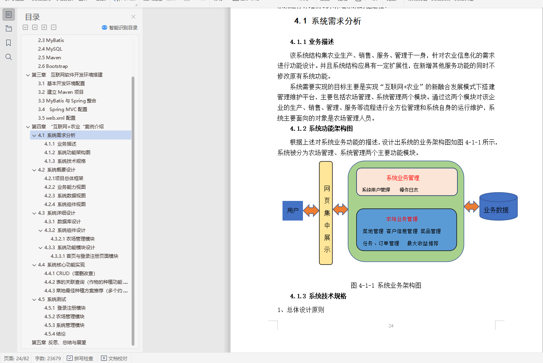543x363 pixels.
Task: Go to 3.4 Spring MVC 配置
Action: click(62, 109)
